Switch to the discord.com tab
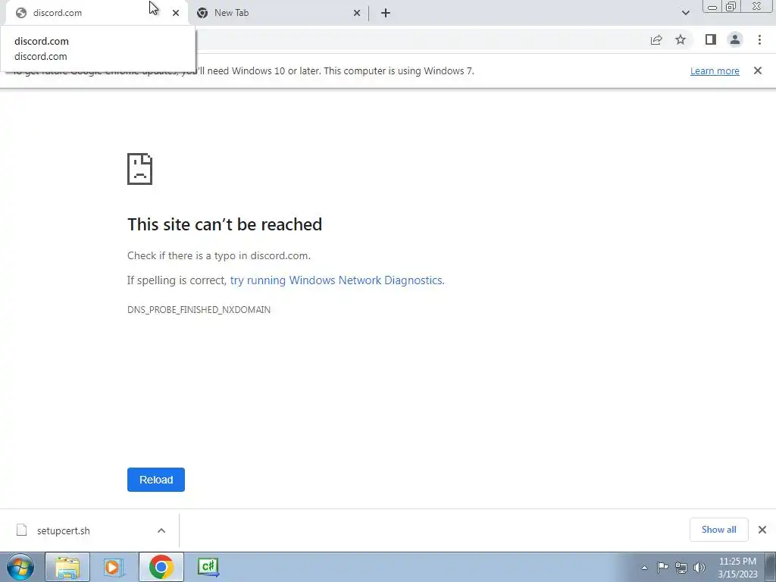 coord(96,13)
